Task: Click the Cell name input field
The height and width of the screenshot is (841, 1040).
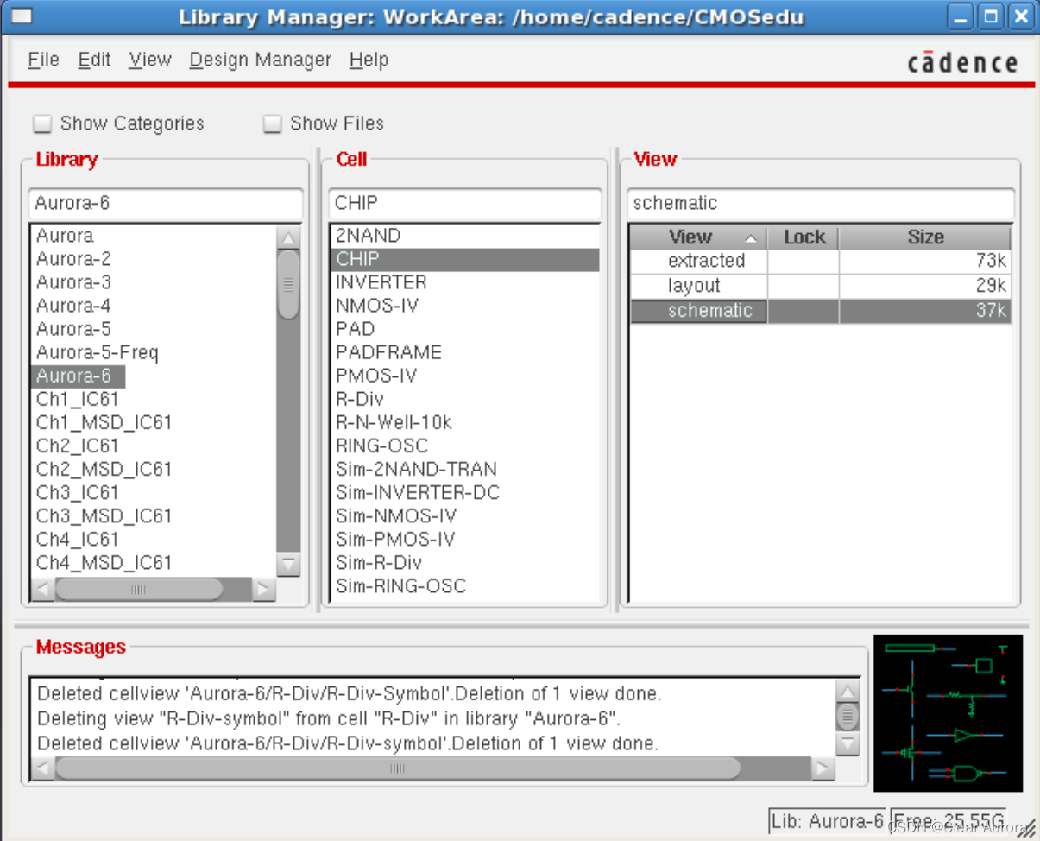Action: coord(465,204)
